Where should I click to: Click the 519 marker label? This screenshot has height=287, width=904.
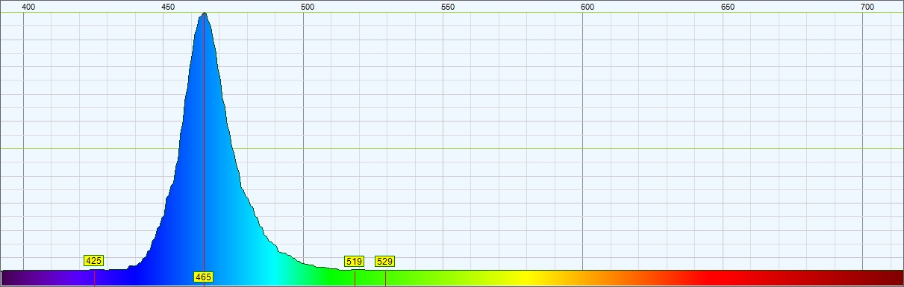(354, 261)
